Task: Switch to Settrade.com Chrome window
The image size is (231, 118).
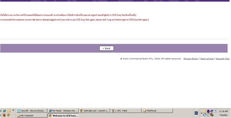Action: (x=95, y=111)
